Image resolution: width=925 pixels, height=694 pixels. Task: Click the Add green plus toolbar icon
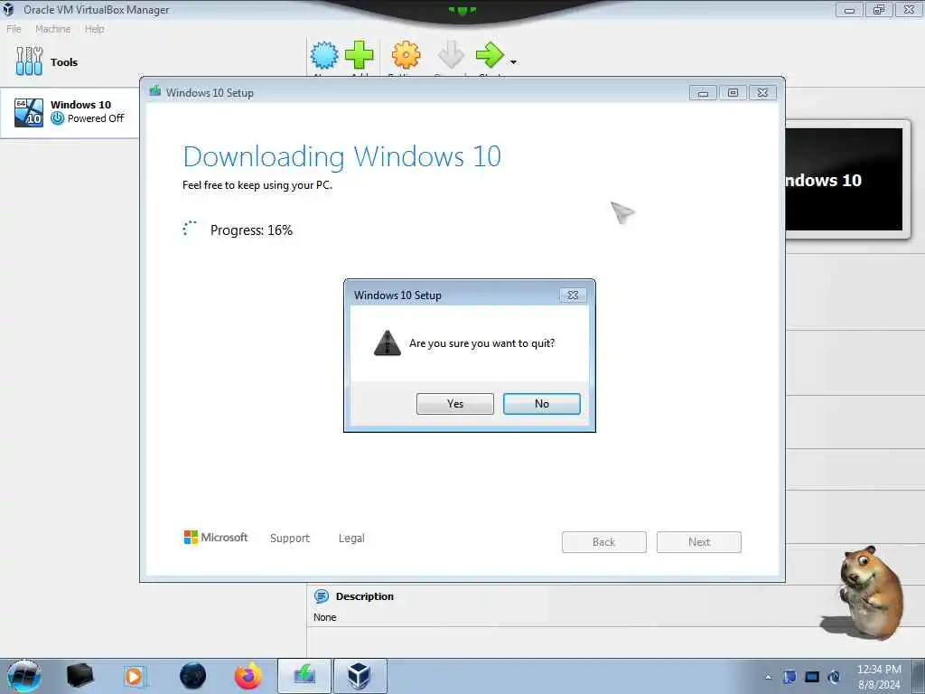coord(359,55)
